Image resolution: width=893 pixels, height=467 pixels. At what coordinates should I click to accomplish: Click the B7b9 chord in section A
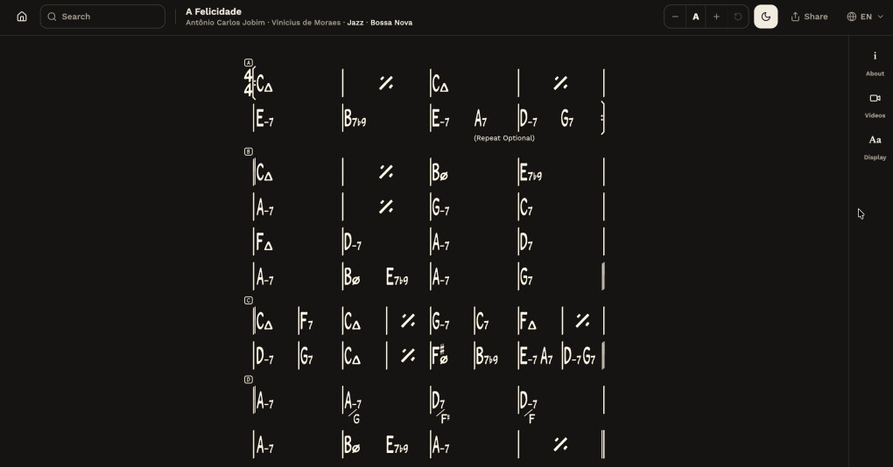click(x=355, y=119)
